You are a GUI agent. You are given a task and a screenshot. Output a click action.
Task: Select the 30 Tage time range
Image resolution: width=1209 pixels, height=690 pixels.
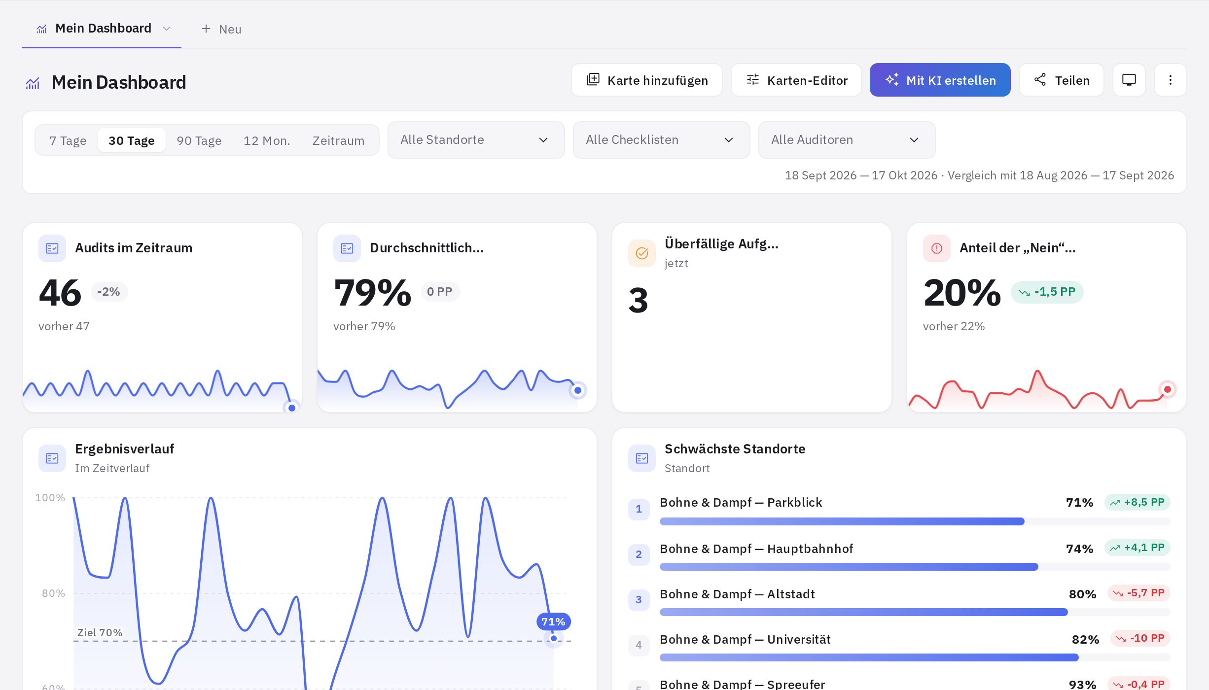132,140
